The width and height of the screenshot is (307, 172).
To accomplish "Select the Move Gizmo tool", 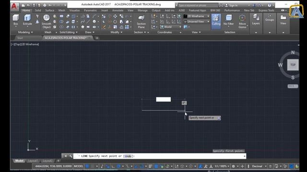I will 242,21.
